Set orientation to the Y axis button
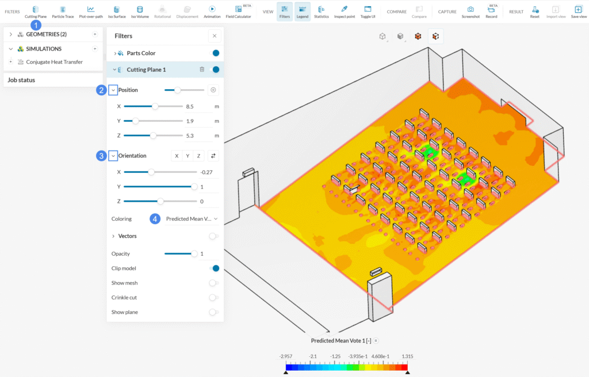Image resolution: width=589 pixels, height=377 pixels. click(x=188, y=156)
